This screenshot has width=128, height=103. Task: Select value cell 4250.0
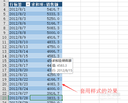46,75
